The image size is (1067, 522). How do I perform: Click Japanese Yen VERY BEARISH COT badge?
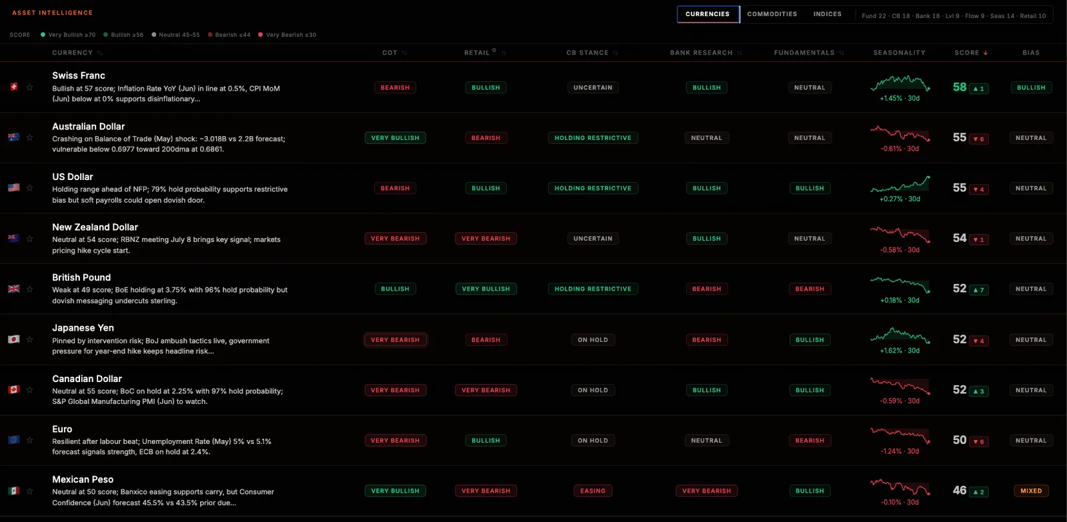395,339
